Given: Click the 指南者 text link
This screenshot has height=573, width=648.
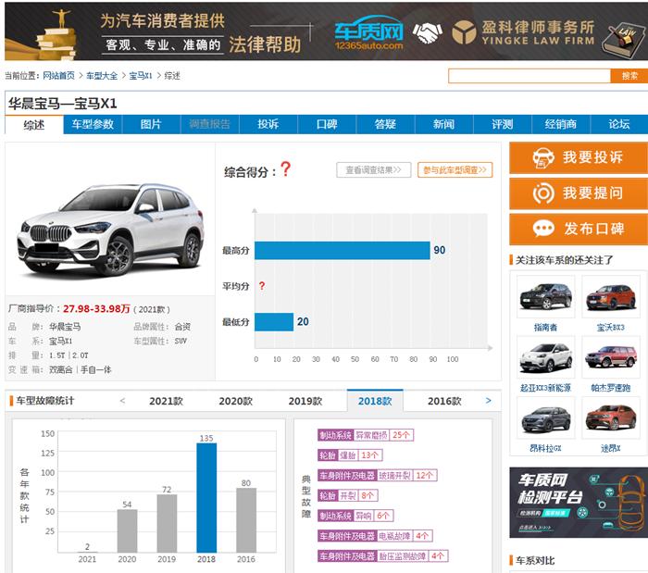Looking at the screenshot, I should (545, 328).
